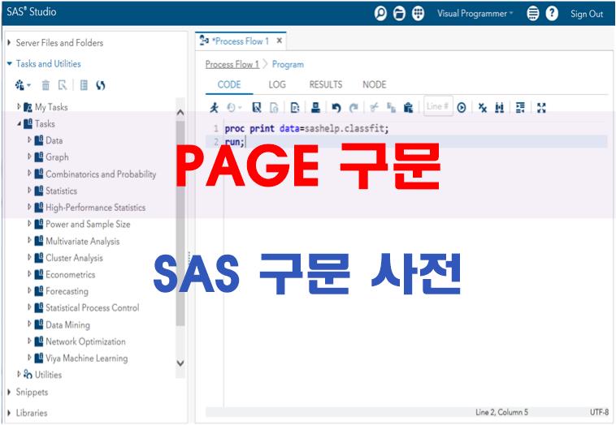The height and width of the screenshot is (425, 616).
Task: Expand the My Tasks folder
Action: pyautogui.click(x=19, y=106)
